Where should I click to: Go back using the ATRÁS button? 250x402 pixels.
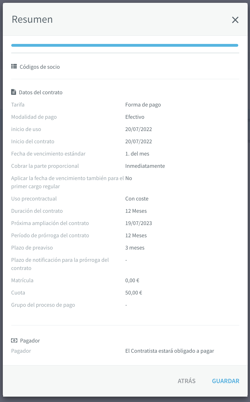(187, 381)
